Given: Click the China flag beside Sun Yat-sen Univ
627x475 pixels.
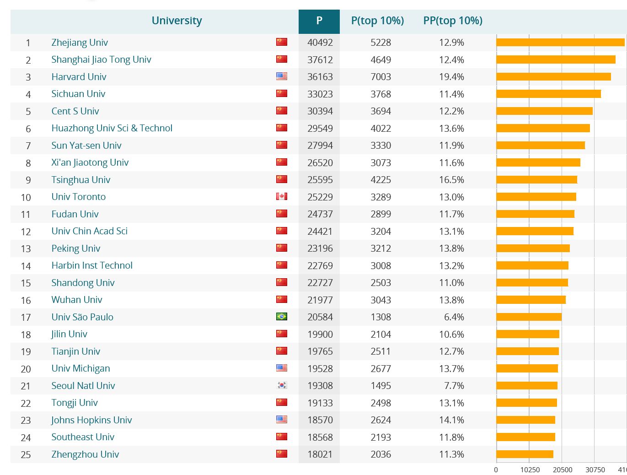Looking at the screenshot, I should click(x=282, y=145).
